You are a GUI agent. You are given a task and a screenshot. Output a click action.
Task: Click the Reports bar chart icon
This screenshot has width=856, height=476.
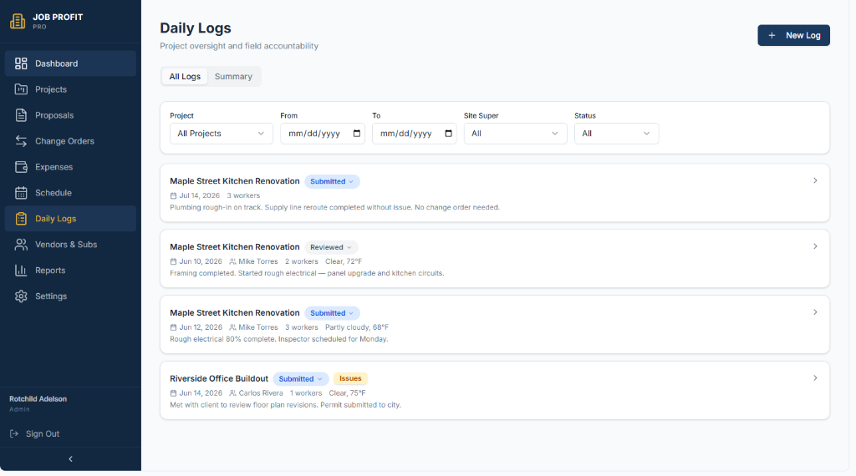coord(21,271)
